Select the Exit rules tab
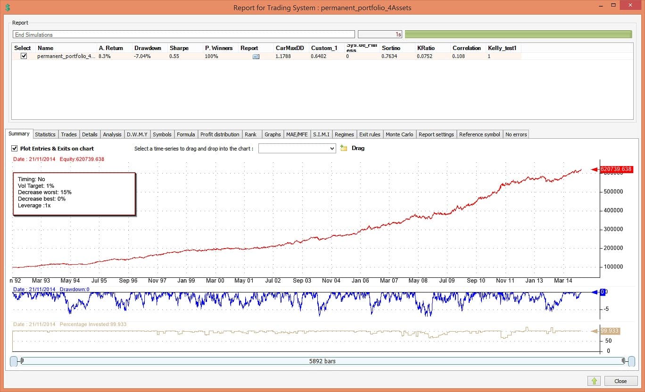Screen dimensions: 645x392 click(x=370, y=134)
